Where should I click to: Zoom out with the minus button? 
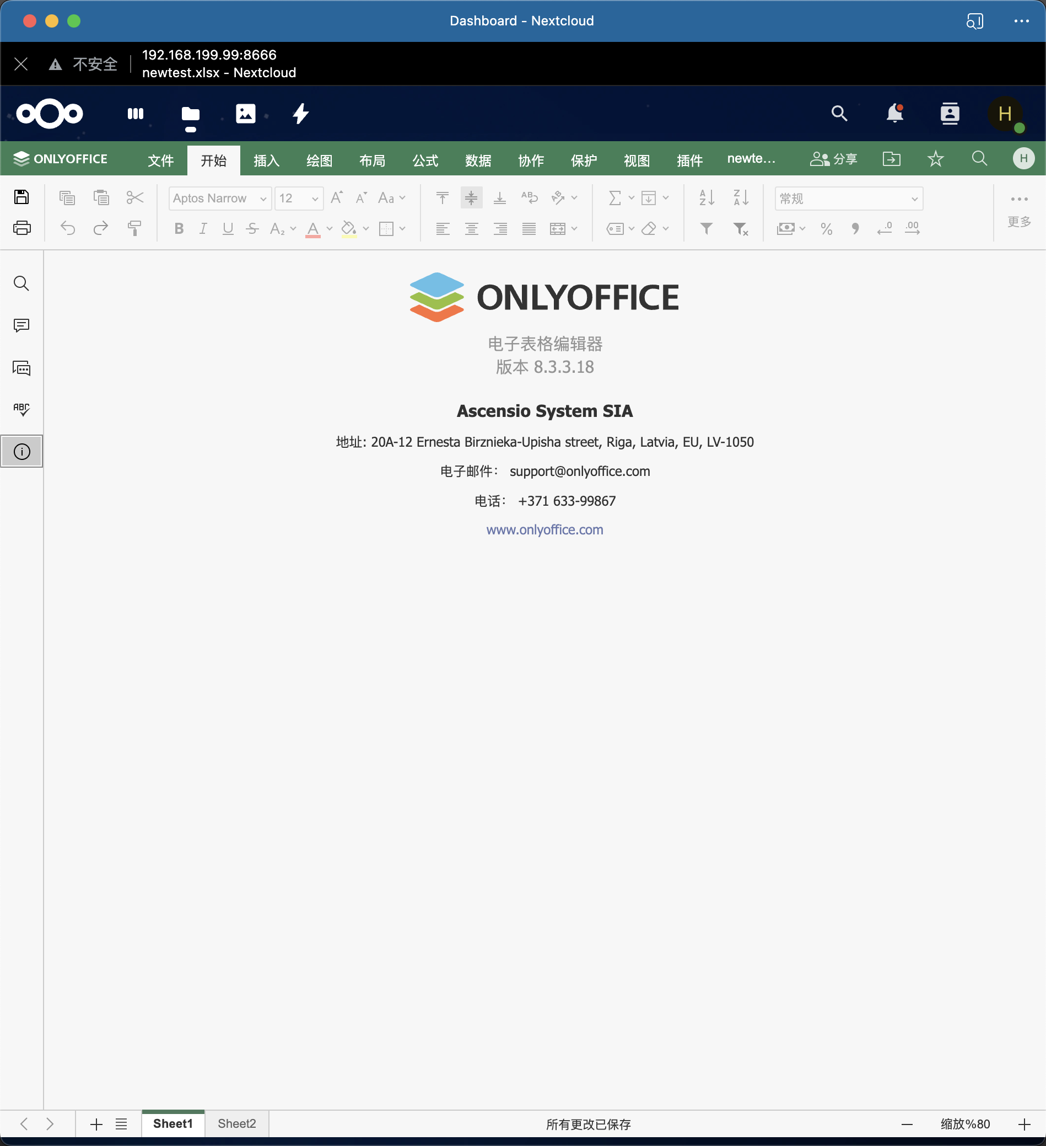tap(907, 1124)
